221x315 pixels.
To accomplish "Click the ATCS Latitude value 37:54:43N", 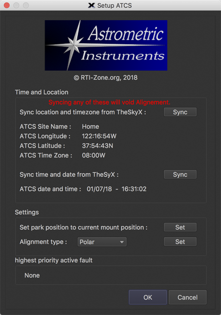I will 97,145.
